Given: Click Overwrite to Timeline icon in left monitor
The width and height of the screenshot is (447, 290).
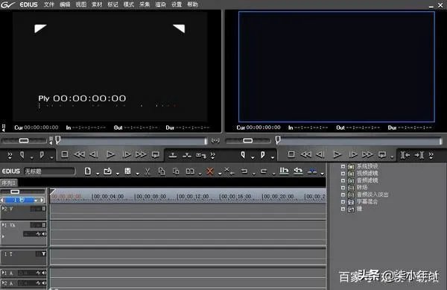Looking at the screenshot, I should (187, 155).
